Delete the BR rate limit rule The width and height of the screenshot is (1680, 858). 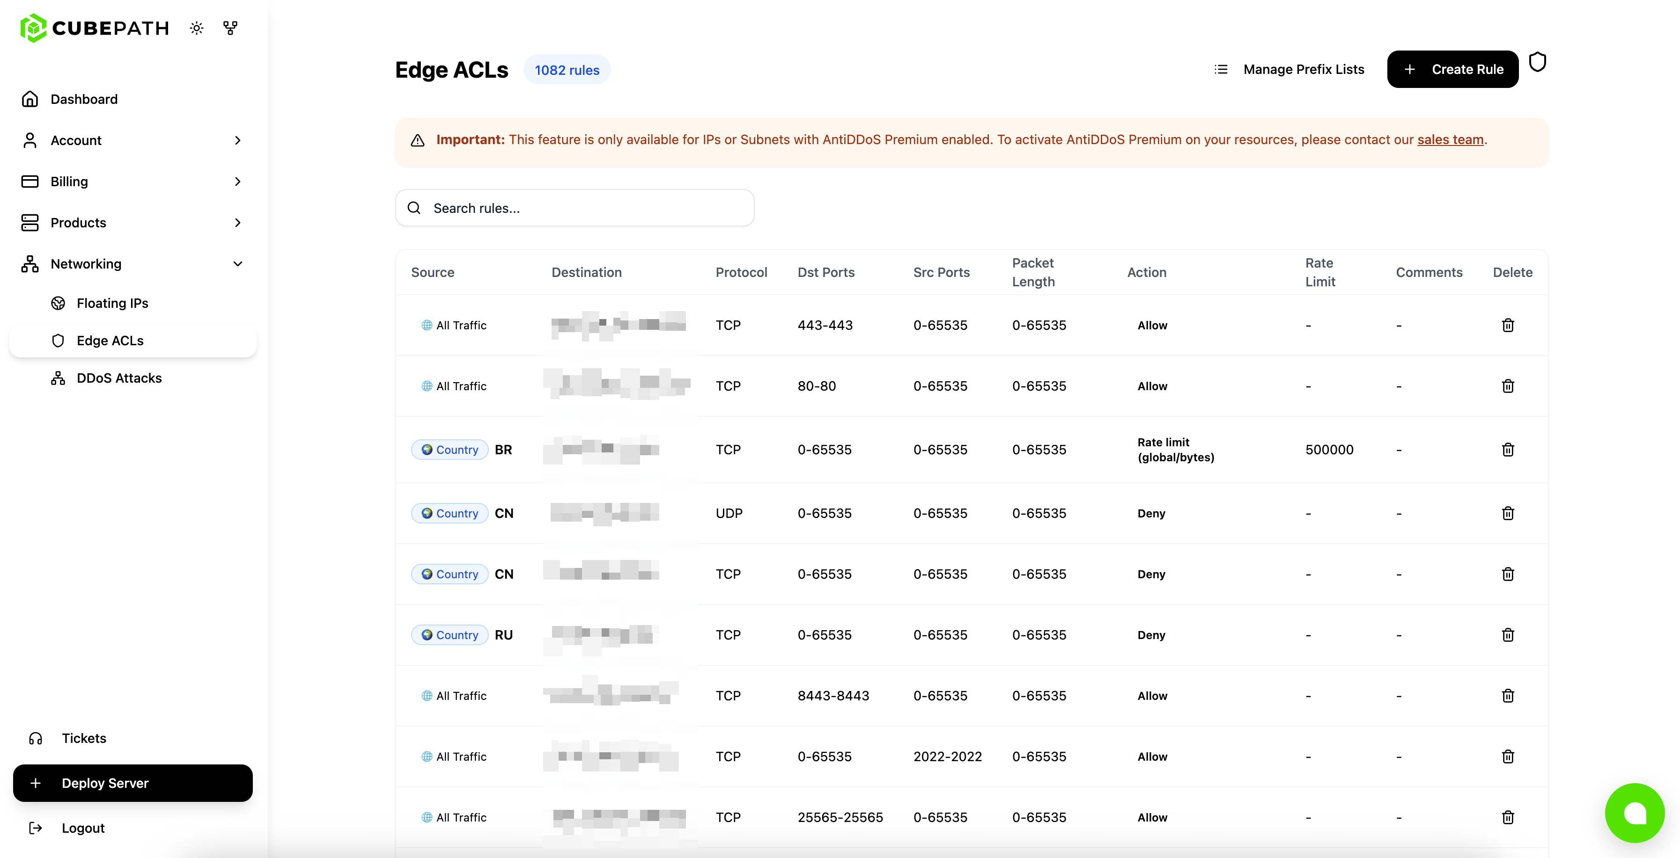point(1508,450)
